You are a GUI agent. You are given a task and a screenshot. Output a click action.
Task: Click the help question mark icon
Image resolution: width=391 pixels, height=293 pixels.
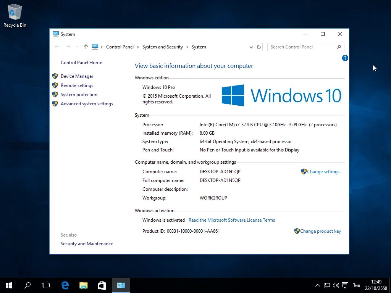tap(345, 58)
